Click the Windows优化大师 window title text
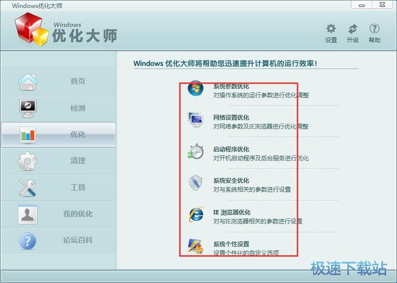This screenshot has height=283, width=397. [x=37, y=6]
